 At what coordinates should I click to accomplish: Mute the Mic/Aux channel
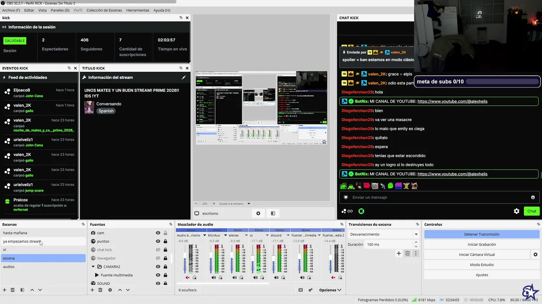[213, 277]
